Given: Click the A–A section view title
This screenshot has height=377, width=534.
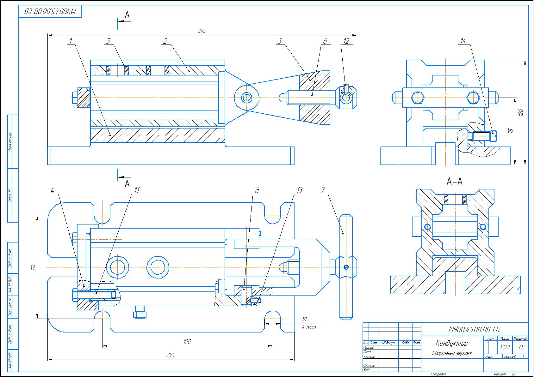Looking at the screenshot, I should 455,182.
